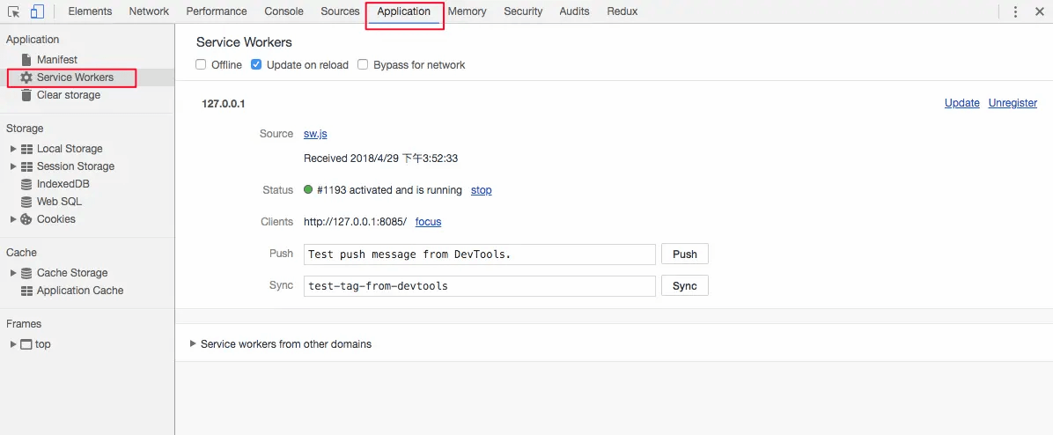Click the Sync tag input field
Image resolution: width=1053 pixels, height=435 pixels.
(x=480, y=286)
